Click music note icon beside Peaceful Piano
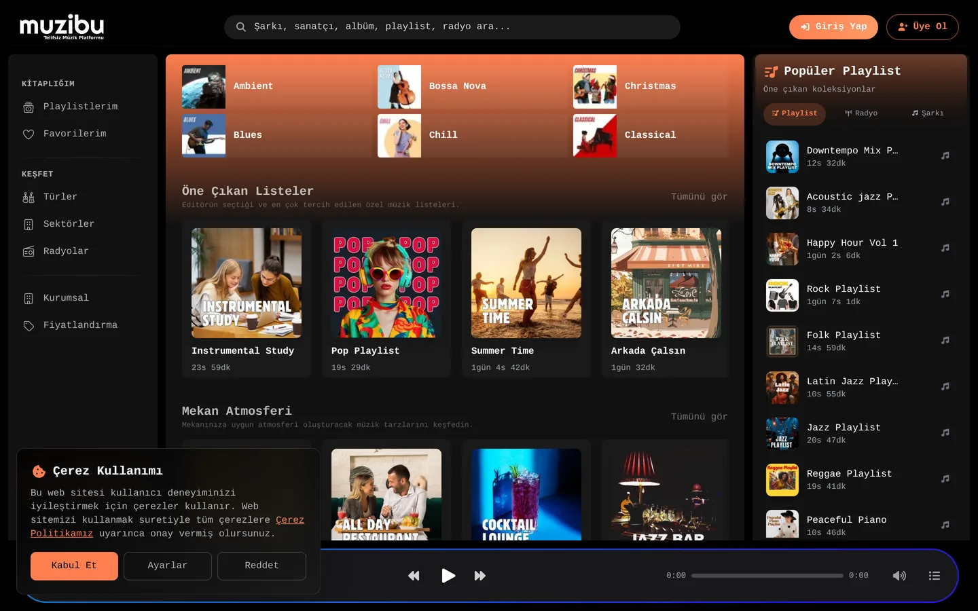Image resolution: width=978 pixels, height=611 pixels. point(945,525)
